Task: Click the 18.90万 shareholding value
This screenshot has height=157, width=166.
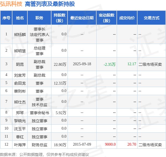Action: 60,145
